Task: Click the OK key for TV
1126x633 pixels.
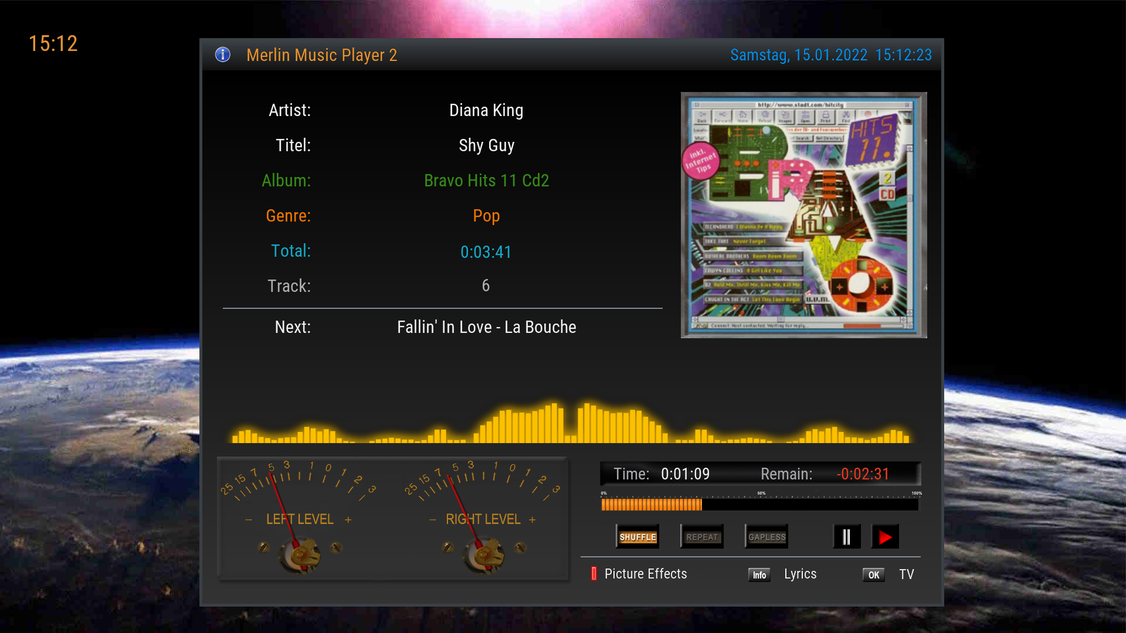Action: tap(873, 575)
